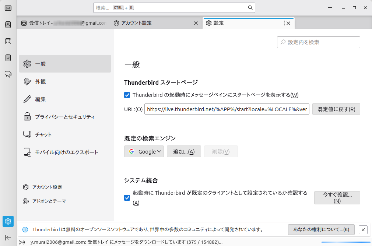
Task: Click the start page URL input field
Action: tap(227, 109)
